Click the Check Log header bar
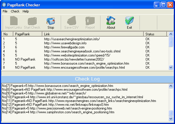The image size is (175, 124). pos(87,79)
